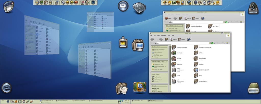Open the WUTemp folder

point(199,64)
